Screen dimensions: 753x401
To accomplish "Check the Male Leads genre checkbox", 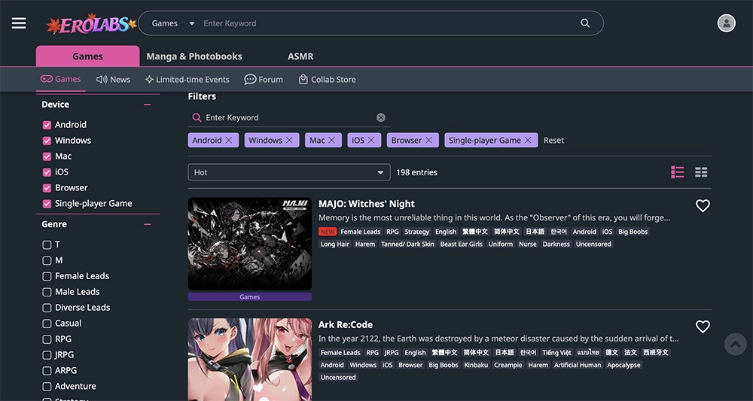I will pyautogui.click(x=47, y=292).
